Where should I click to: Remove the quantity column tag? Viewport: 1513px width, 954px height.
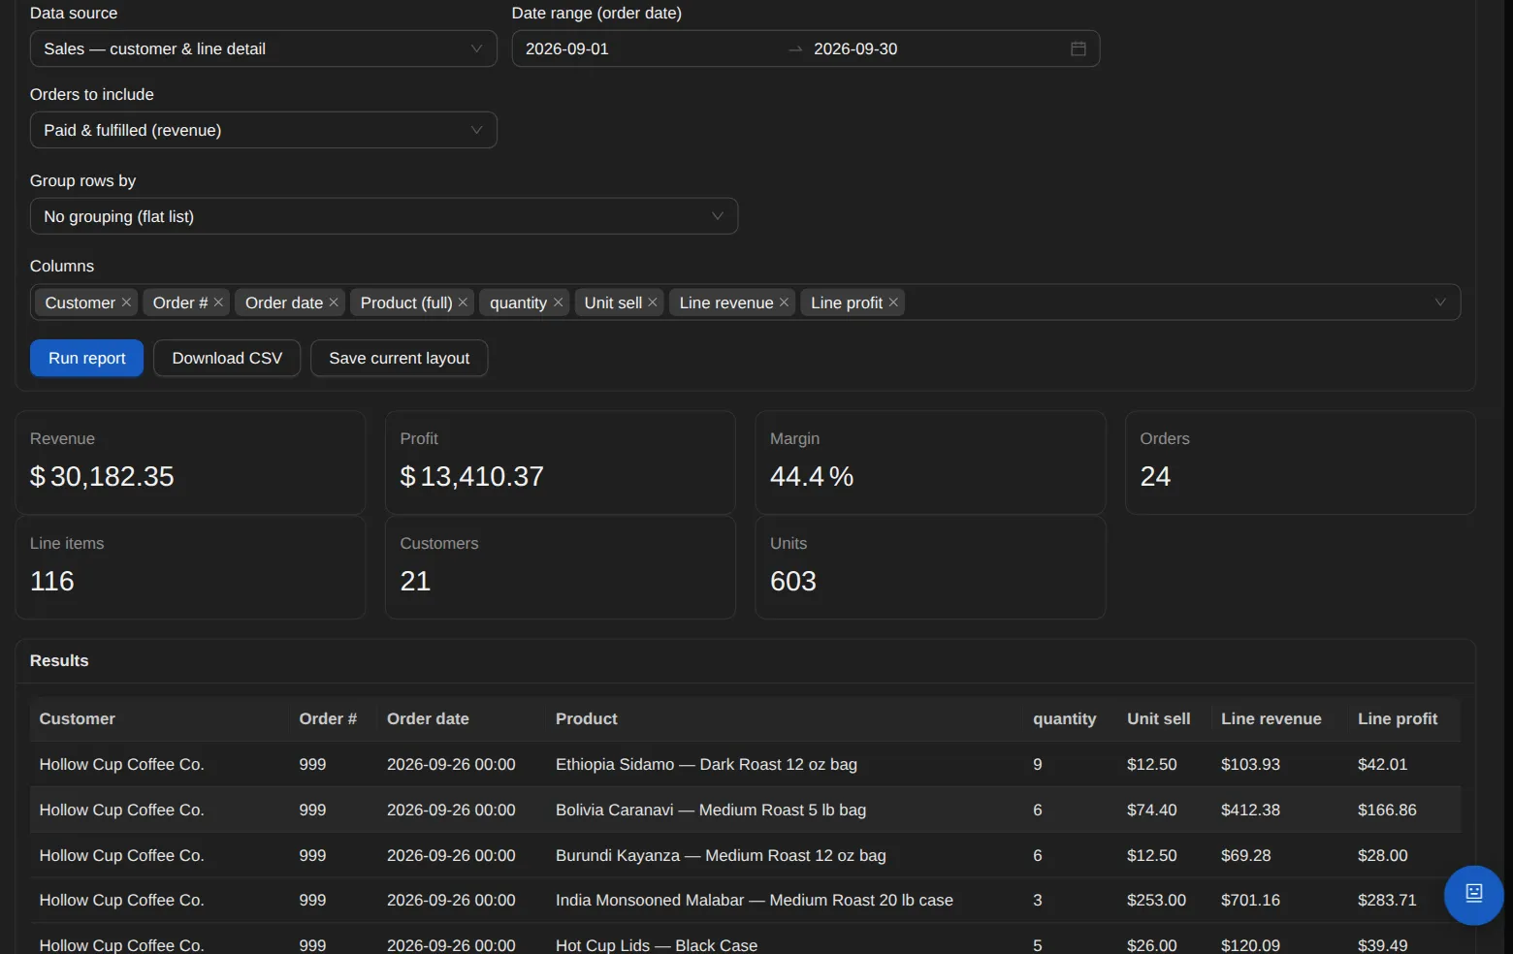point(558,302)
